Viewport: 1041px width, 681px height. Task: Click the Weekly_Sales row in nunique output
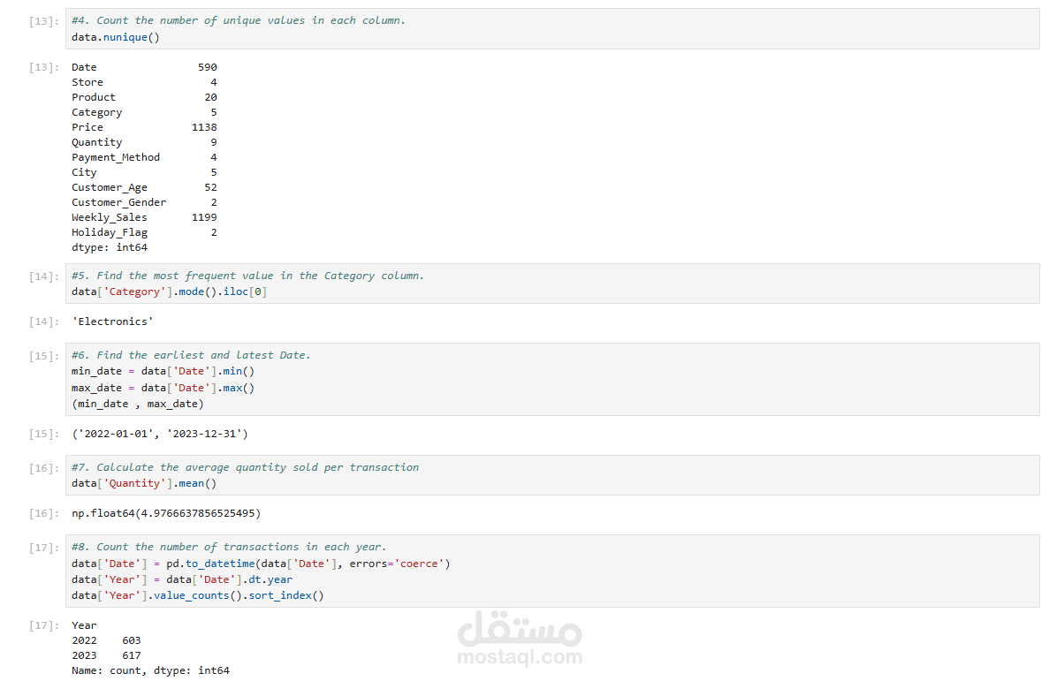[144, 217]
